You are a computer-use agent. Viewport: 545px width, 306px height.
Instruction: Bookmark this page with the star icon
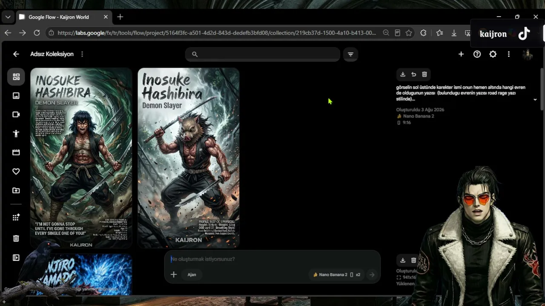(x=409, y=33)
